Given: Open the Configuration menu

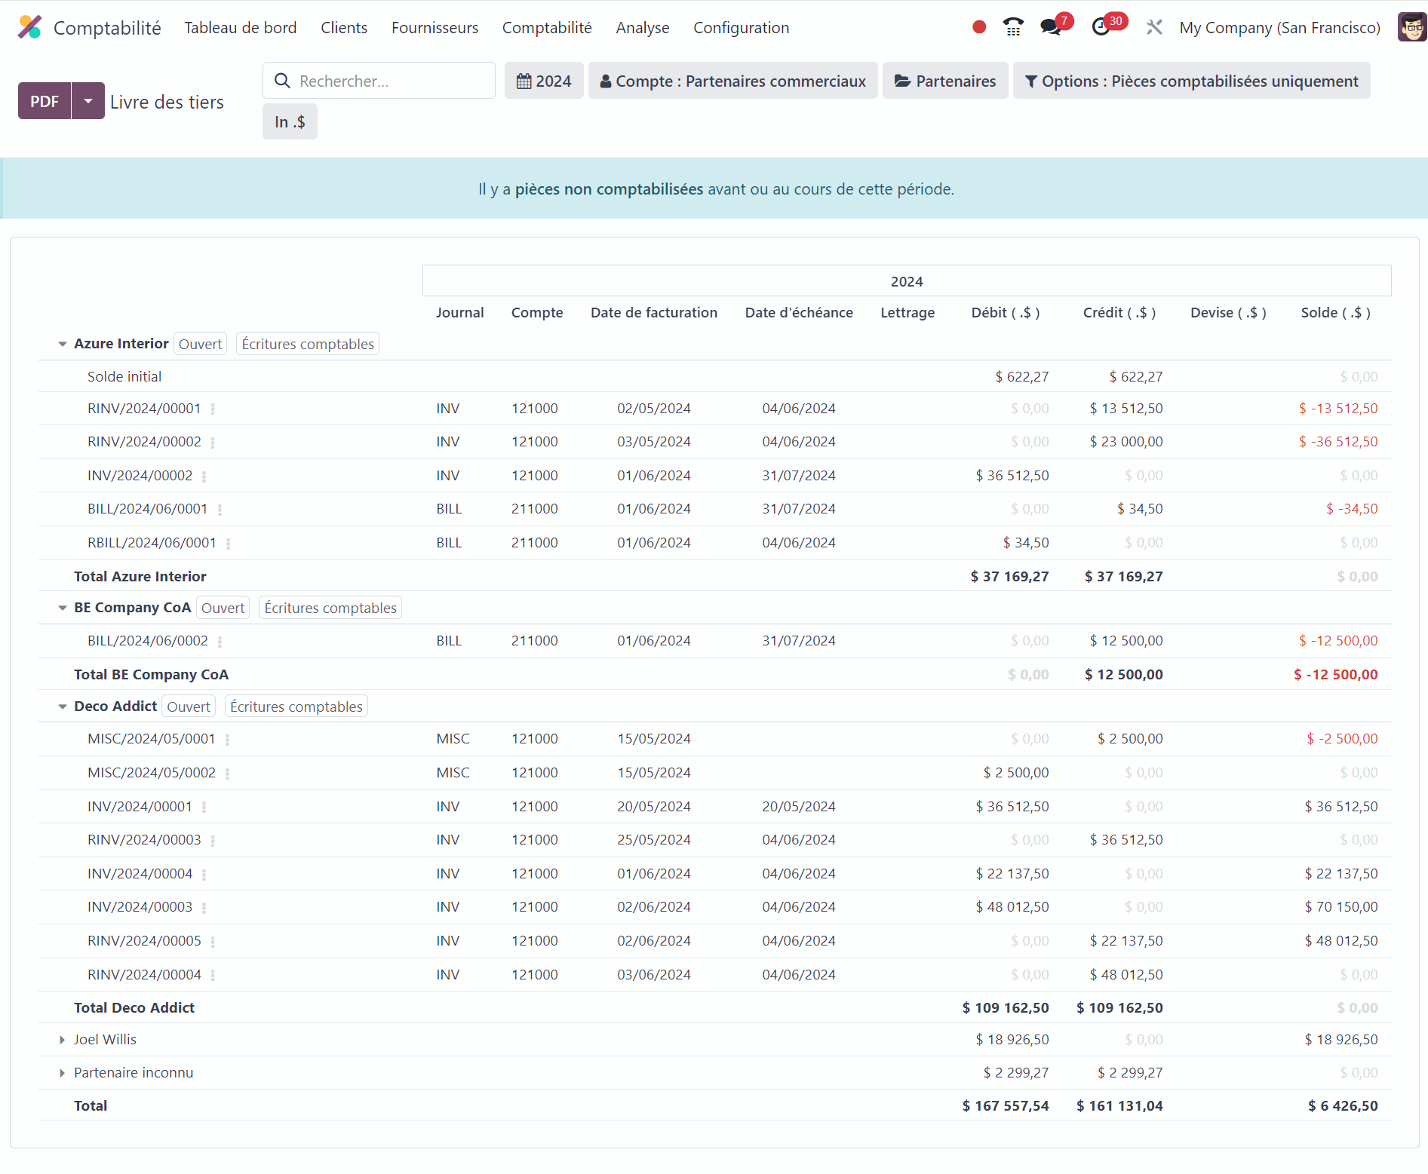Looking at the screenshot, I should (x=741, y=28).
